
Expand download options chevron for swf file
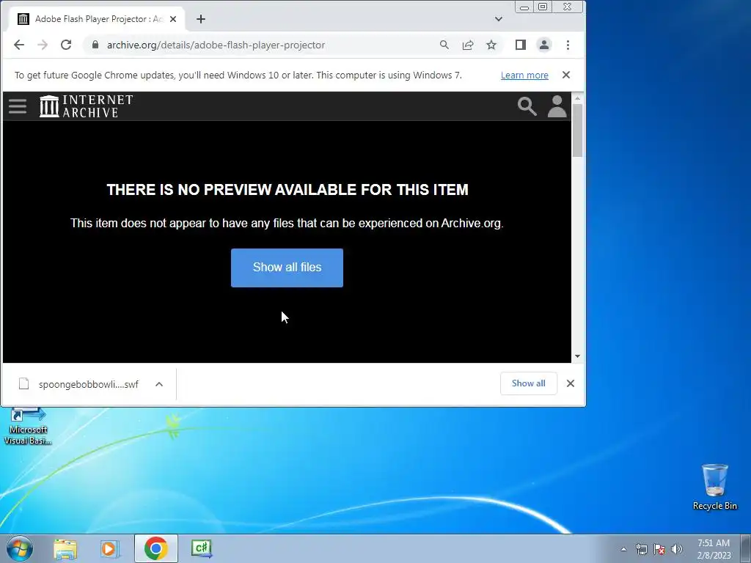(159, 384)
